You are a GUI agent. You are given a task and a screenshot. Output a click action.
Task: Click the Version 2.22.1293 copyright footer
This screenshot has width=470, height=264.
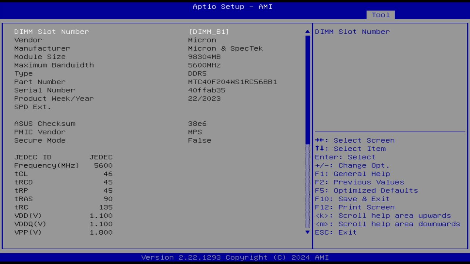[x=235, y=257]
